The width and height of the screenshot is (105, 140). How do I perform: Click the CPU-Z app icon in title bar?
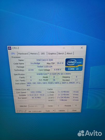click(x=10, y=48)
